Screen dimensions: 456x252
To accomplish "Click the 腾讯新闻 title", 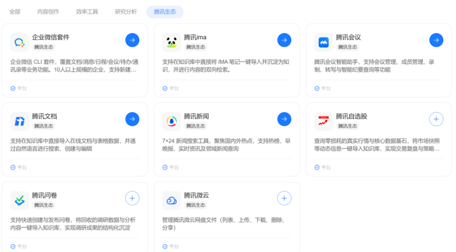I will click(196, 116).
